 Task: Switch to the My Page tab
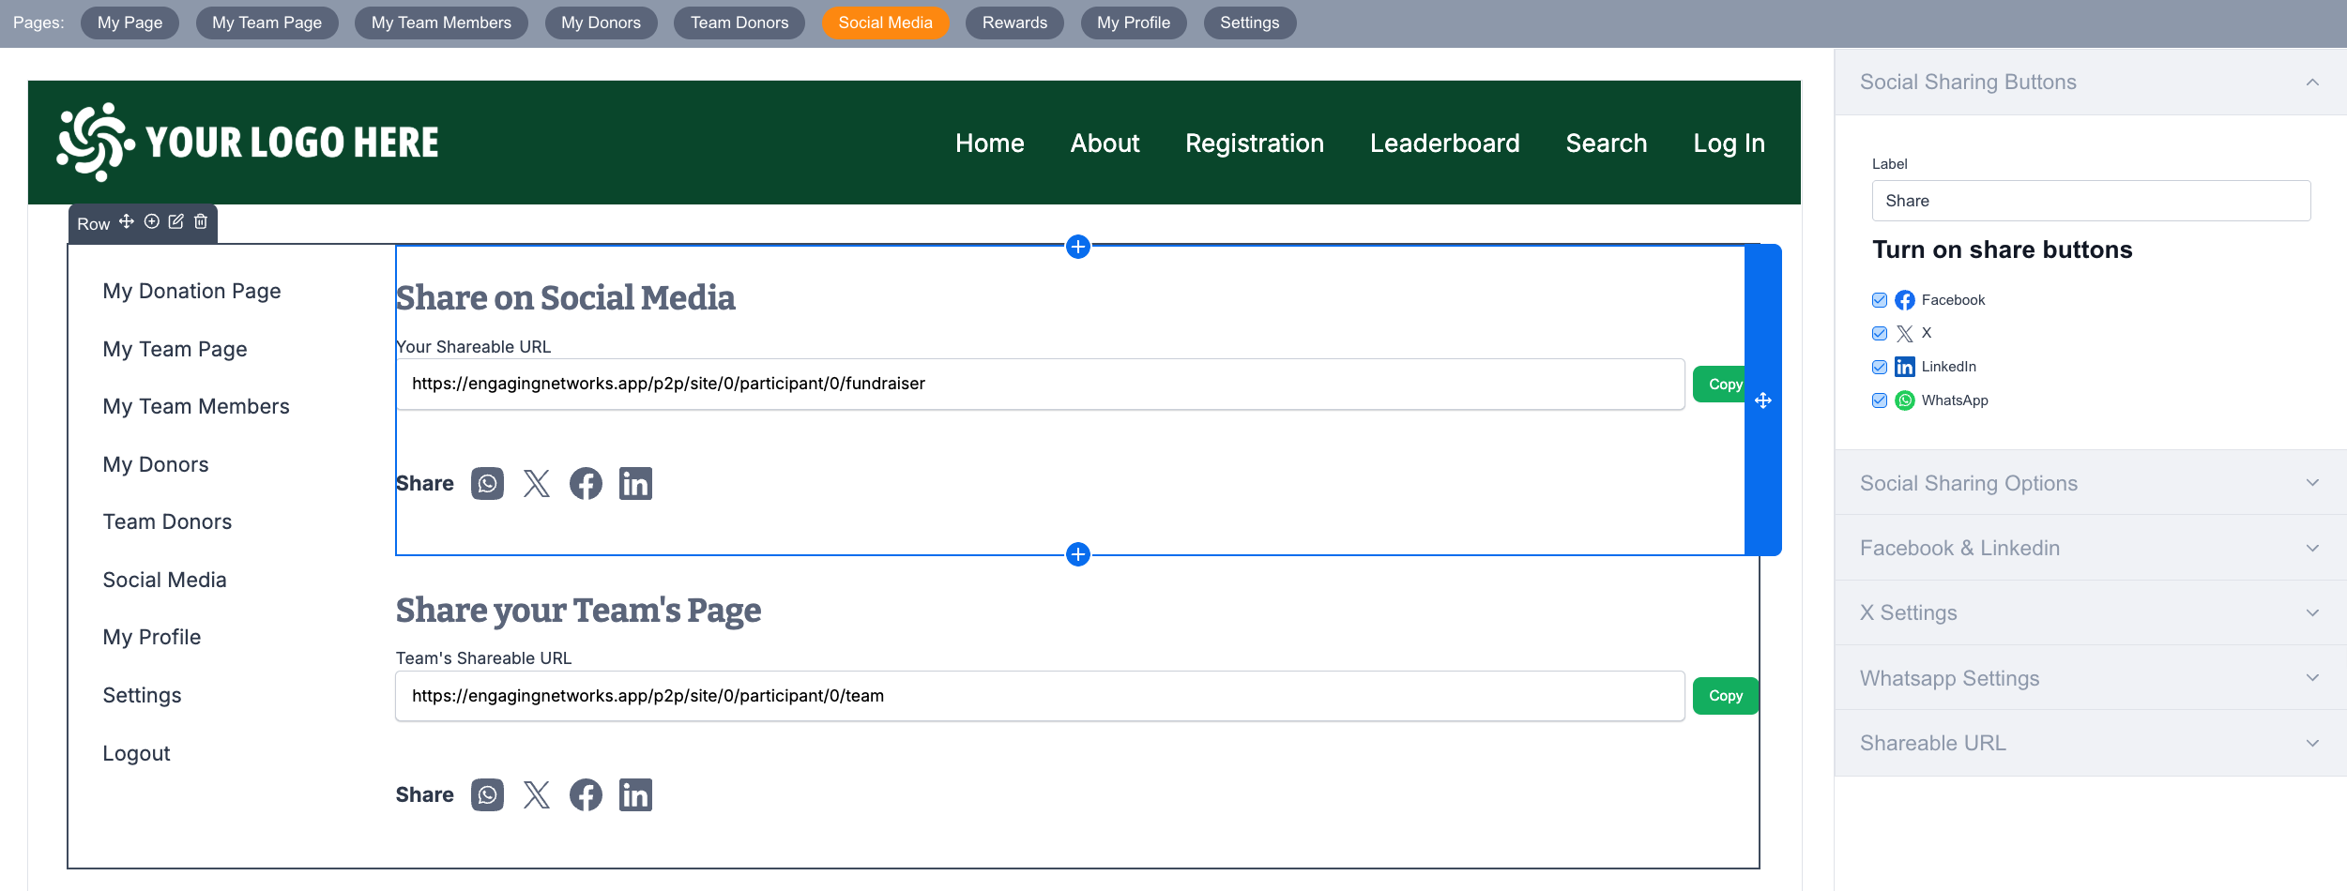point(130,23)
